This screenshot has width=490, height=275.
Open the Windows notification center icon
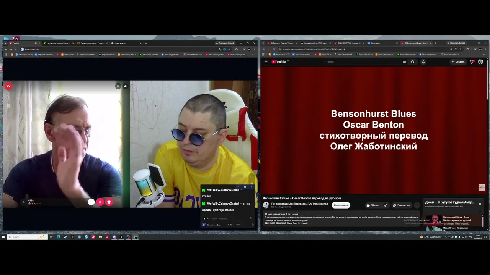(485, 237)
